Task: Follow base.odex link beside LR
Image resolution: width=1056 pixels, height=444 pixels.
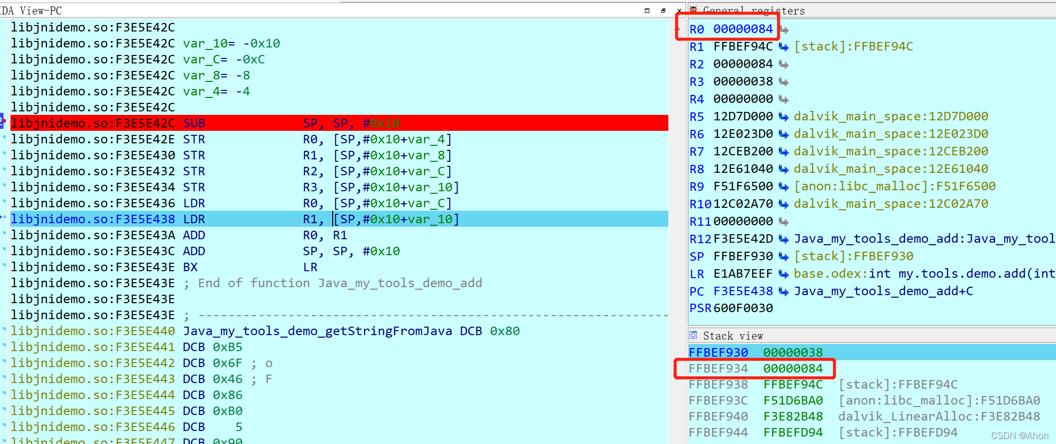Action: click(x=924, y=274)
